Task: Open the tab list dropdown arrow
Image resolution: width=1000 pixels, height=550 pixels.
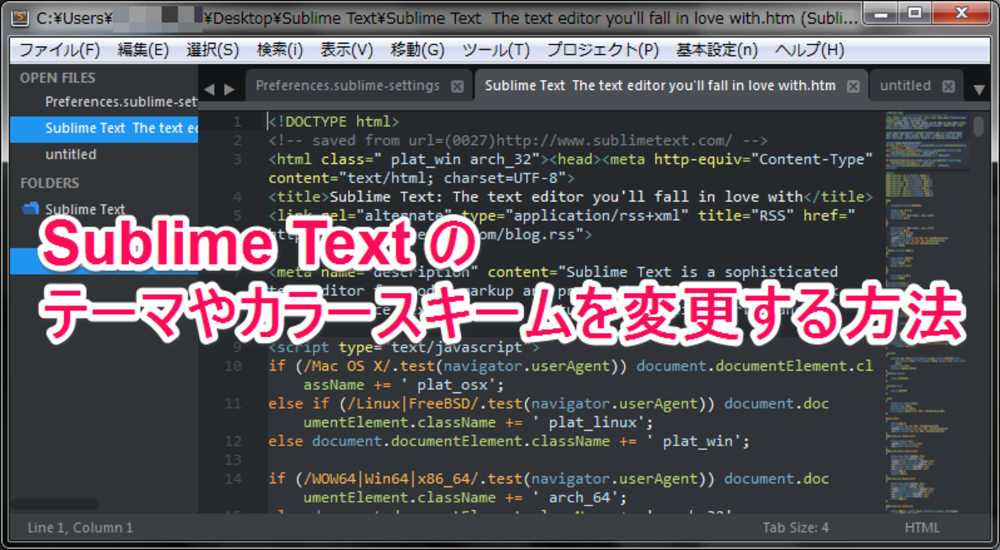Action: (978, 90)
